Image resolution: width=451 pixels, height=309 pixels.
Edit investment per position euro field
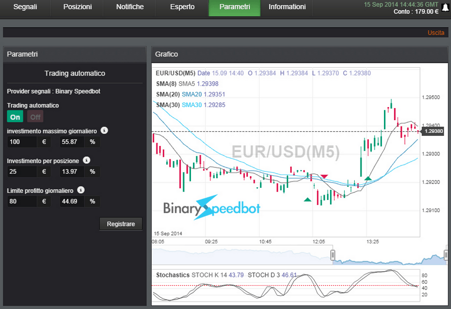click(x=22, y=172)
